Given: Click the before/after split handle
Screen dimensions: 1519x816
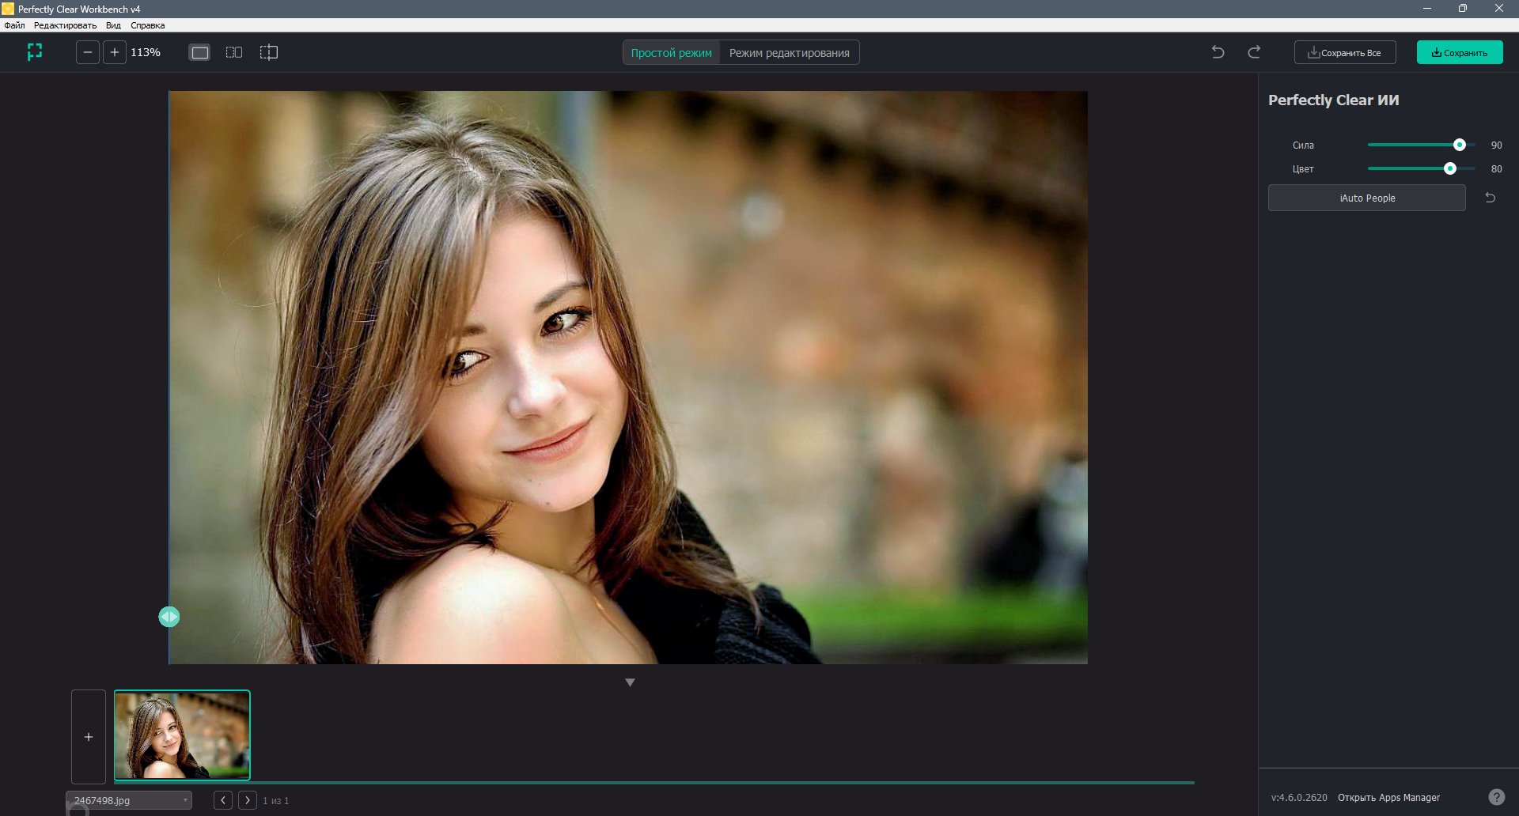Looking at the screenshot, I should 169,617.
